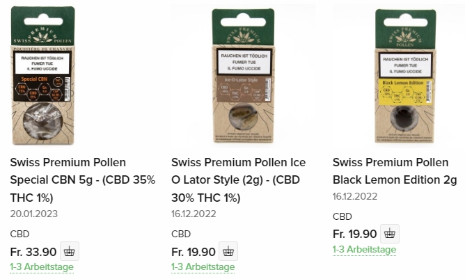The image size is (465, 279).
Task: Open Swiss Premium Pollen Special CBN title
Action: pyautogui.click(x=83, y=180)
